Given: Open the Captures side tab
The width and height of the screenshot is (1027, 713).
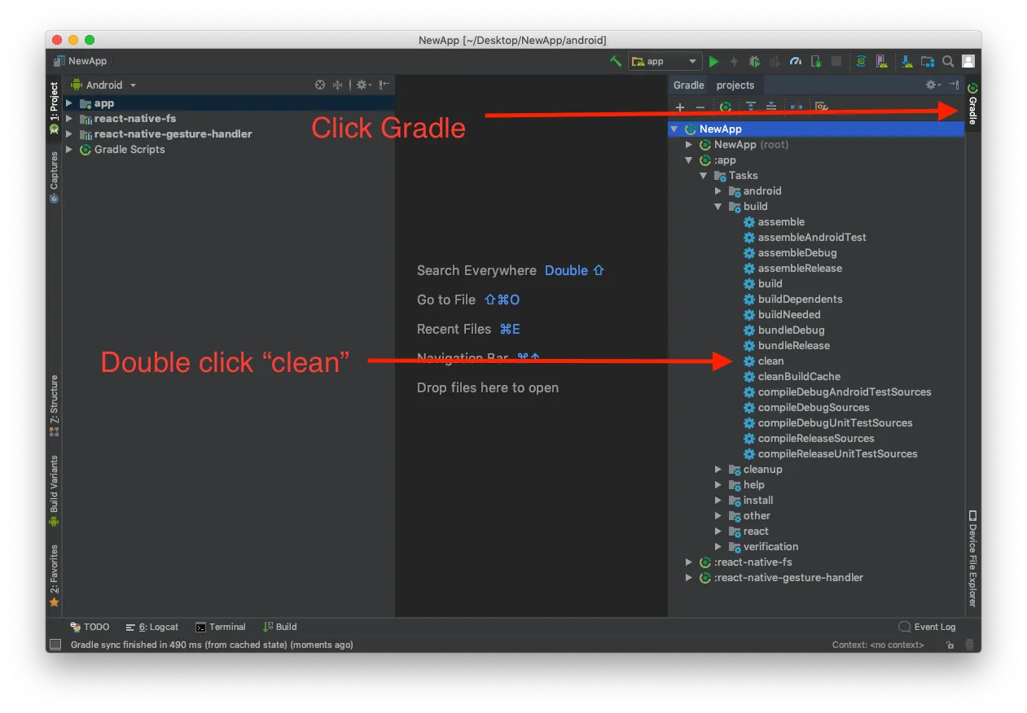Looking at the screenshot, I should click(54, 177).
